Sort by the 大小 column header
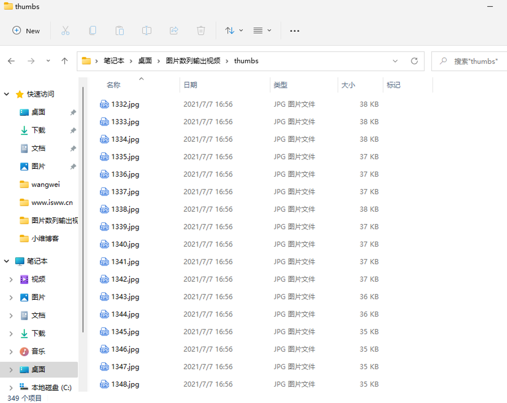This screenshot has width=507, height=403. tap(348, 85)
